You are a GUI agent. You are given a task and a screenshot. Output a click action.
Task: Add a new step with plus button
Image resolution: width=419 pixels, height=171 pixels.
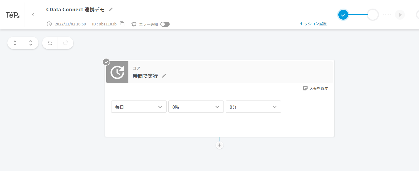pyautogui.click(x=220, y=145)
